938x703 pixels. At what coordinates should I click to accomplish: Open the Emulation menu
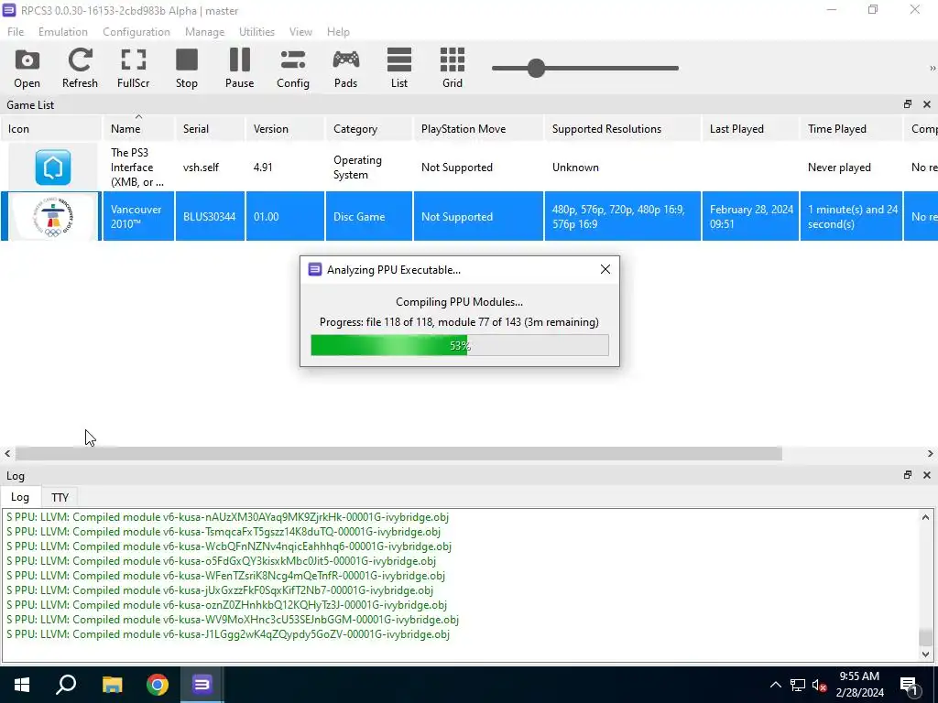(x=63, y=32)
